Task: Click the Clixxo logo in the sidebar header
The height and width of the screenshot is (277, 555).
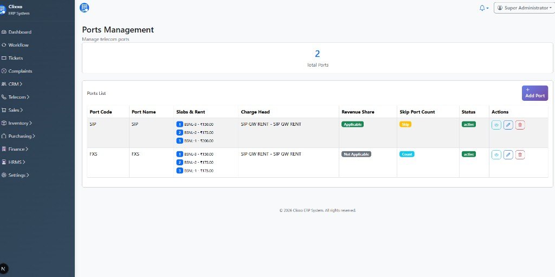Action: 2,10
